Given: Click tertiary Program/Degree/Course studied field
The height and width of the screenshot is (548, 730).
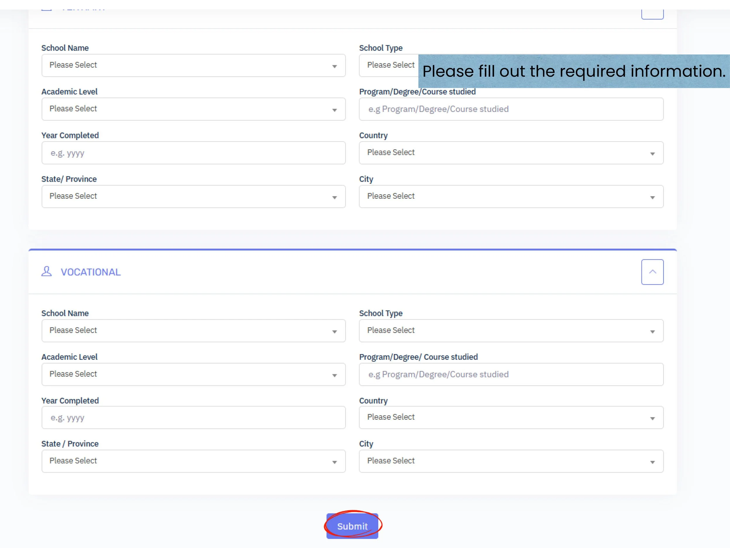Looking at the screenshot, I should pyautogui.click(x=511, y=109).
